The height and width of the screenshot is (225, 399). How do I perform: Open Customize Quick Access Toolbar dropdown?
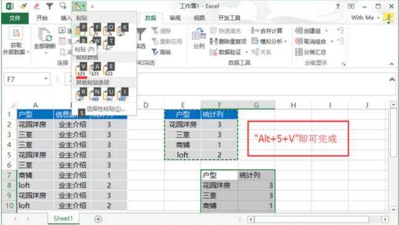point(92,6)
